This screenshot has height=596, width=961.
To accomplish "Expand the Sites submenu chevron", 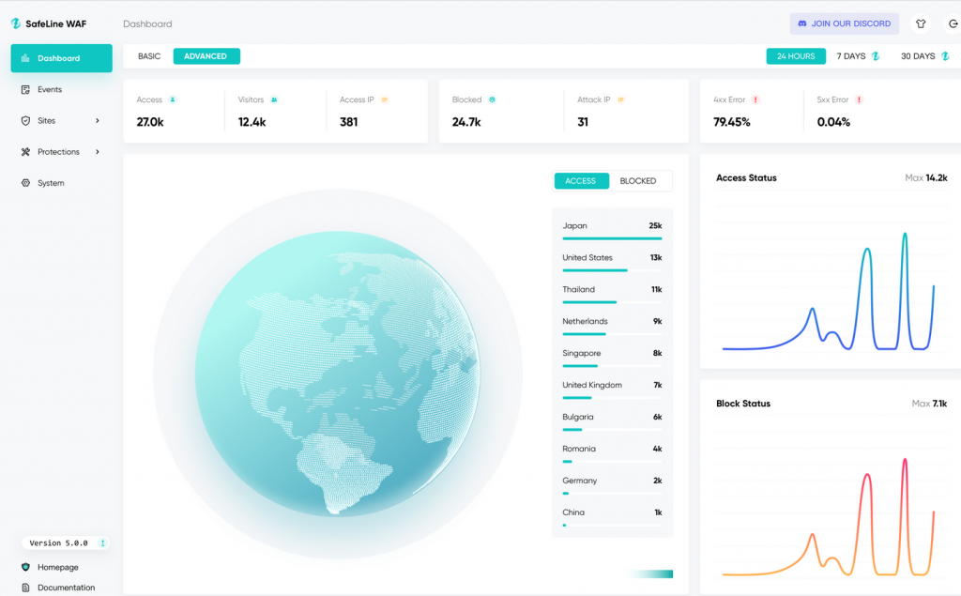I will point(98,120).
